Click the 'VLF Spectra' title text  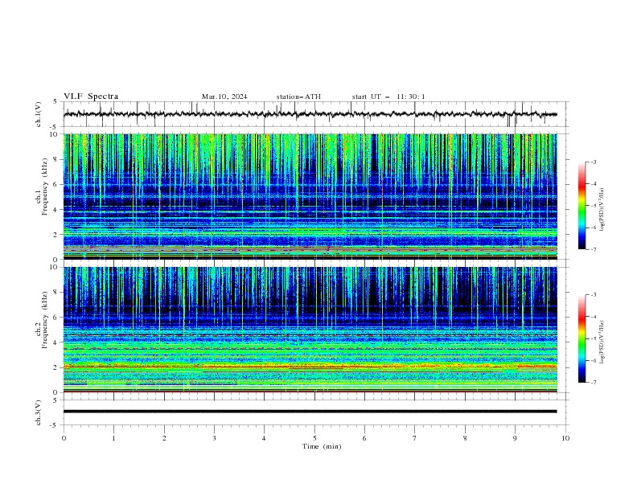click(91, 96)
